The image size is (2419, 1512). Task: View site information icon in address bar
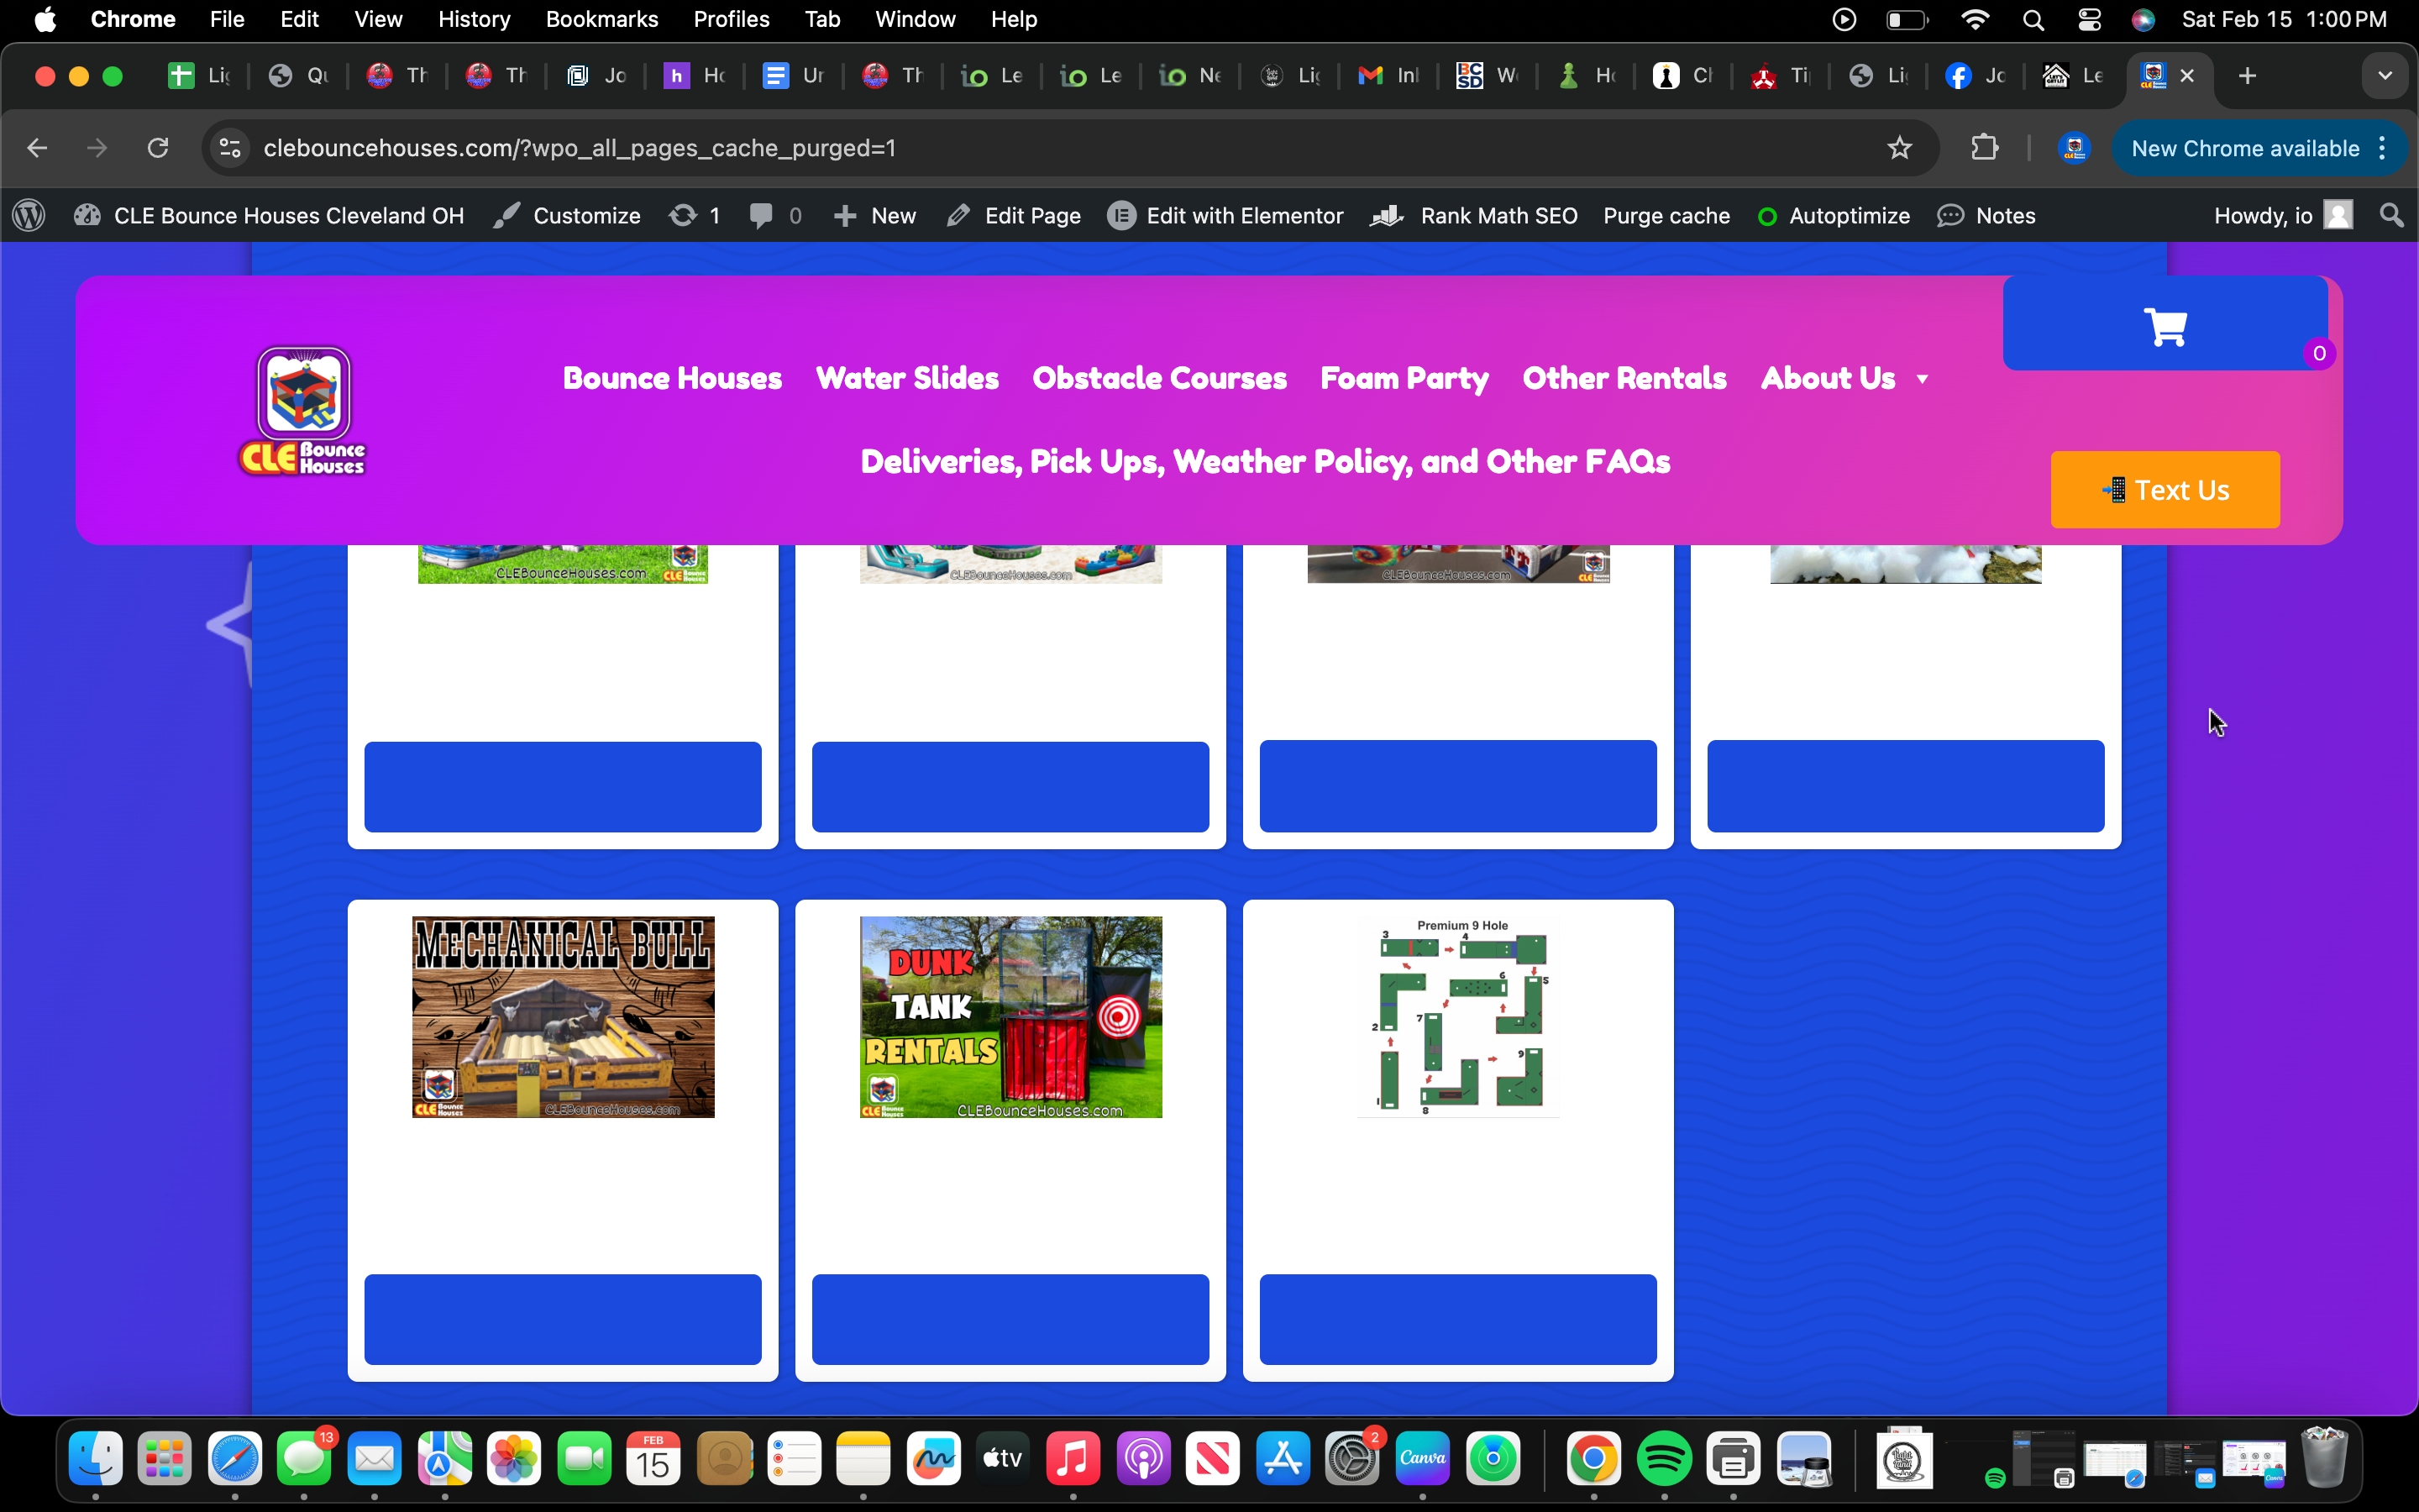tap(230, 148)
